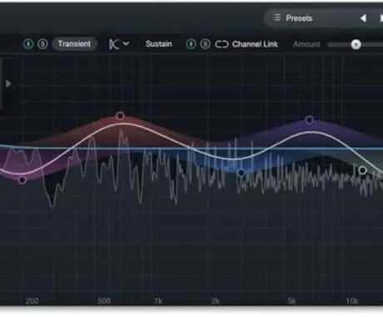383x317 pixels.
Task: Toggle the Channel Link chain icon
Action: point(221,44)
